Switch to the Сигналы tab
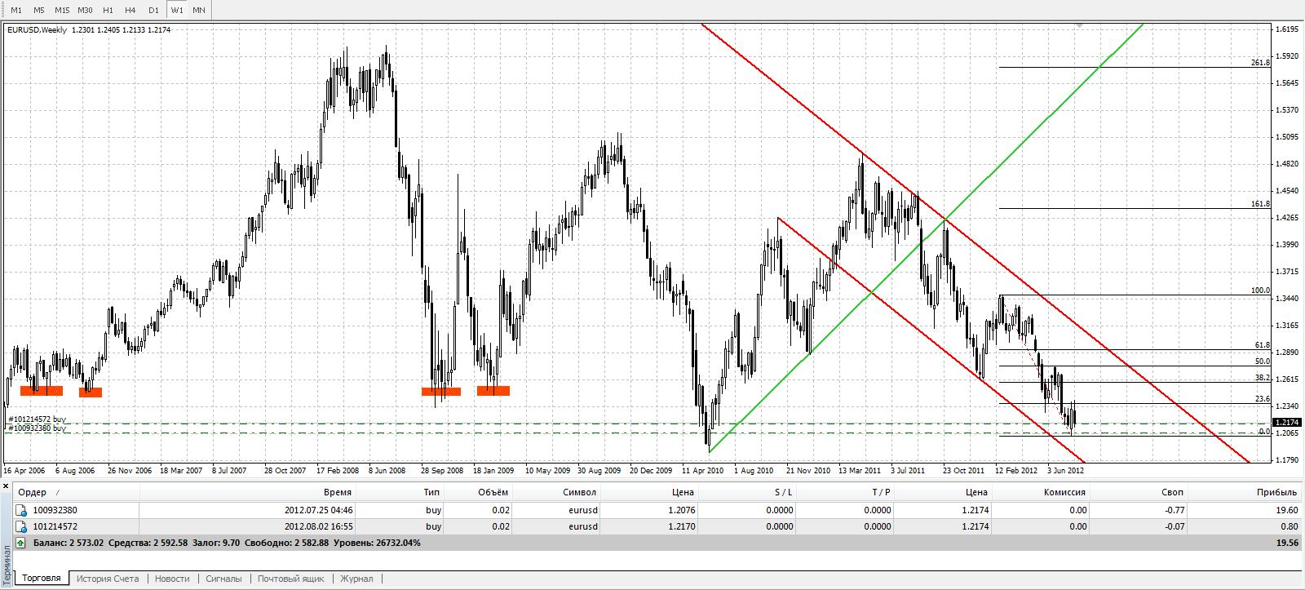This screenshot has height=590, width=1305. tap(223, 579)
